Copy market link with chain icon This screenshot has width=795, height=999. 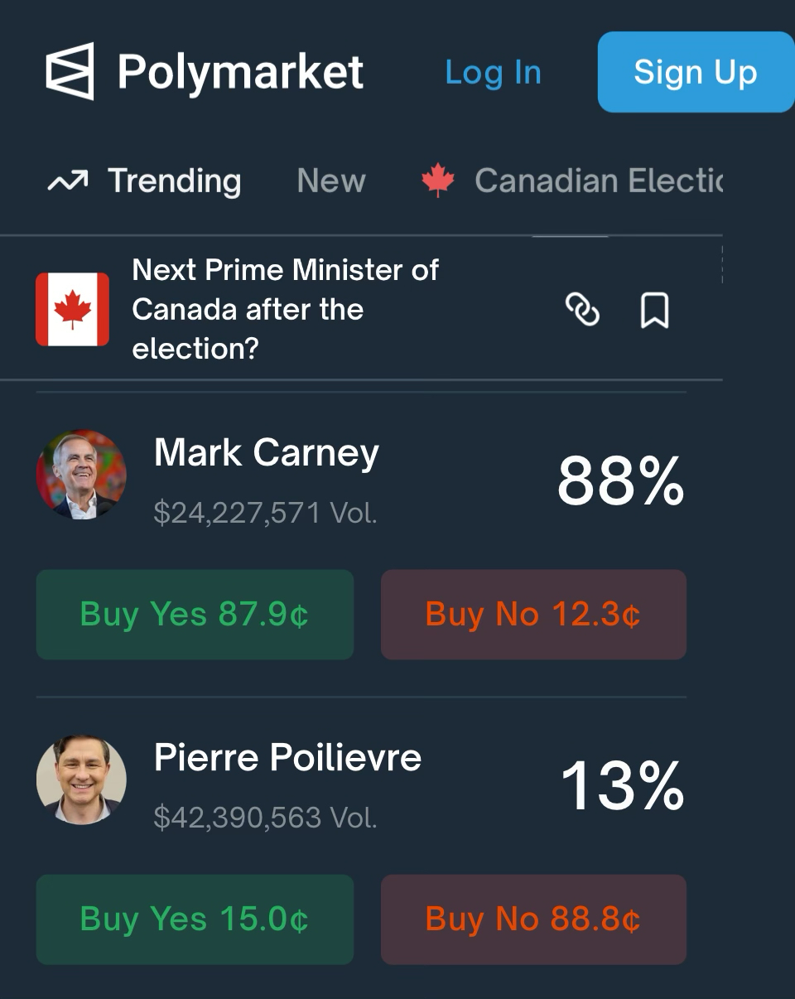click(x=582, y=310)
